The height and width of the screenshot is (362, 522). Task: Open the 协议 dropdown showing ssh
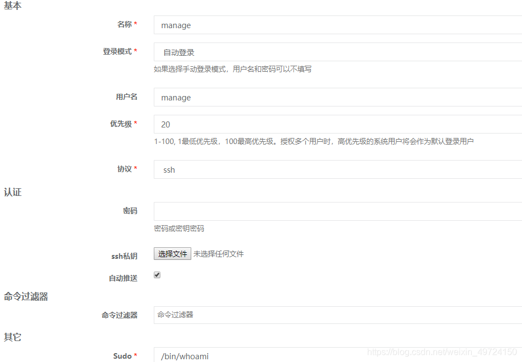tap(337, 169)
